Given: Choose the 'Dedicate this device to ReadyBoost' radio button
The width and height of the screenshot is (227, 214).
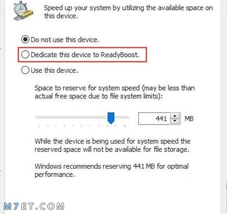Looking at the screenshot, I should click(25, 55).
